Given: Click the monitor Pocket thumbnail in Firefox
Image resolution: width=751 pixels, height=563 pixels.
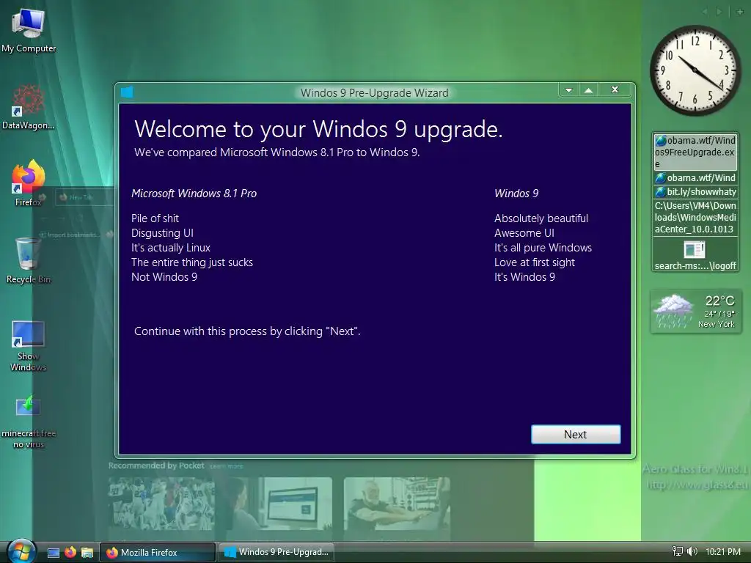Looking at the screenshot, I should coord(279,503).
